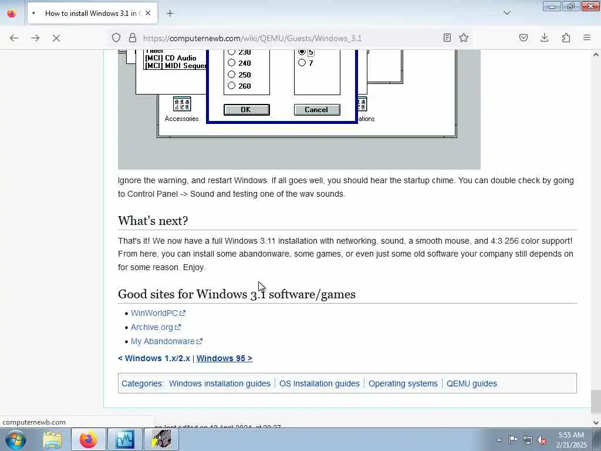Open the WinWorldPC link

[158, 313]
